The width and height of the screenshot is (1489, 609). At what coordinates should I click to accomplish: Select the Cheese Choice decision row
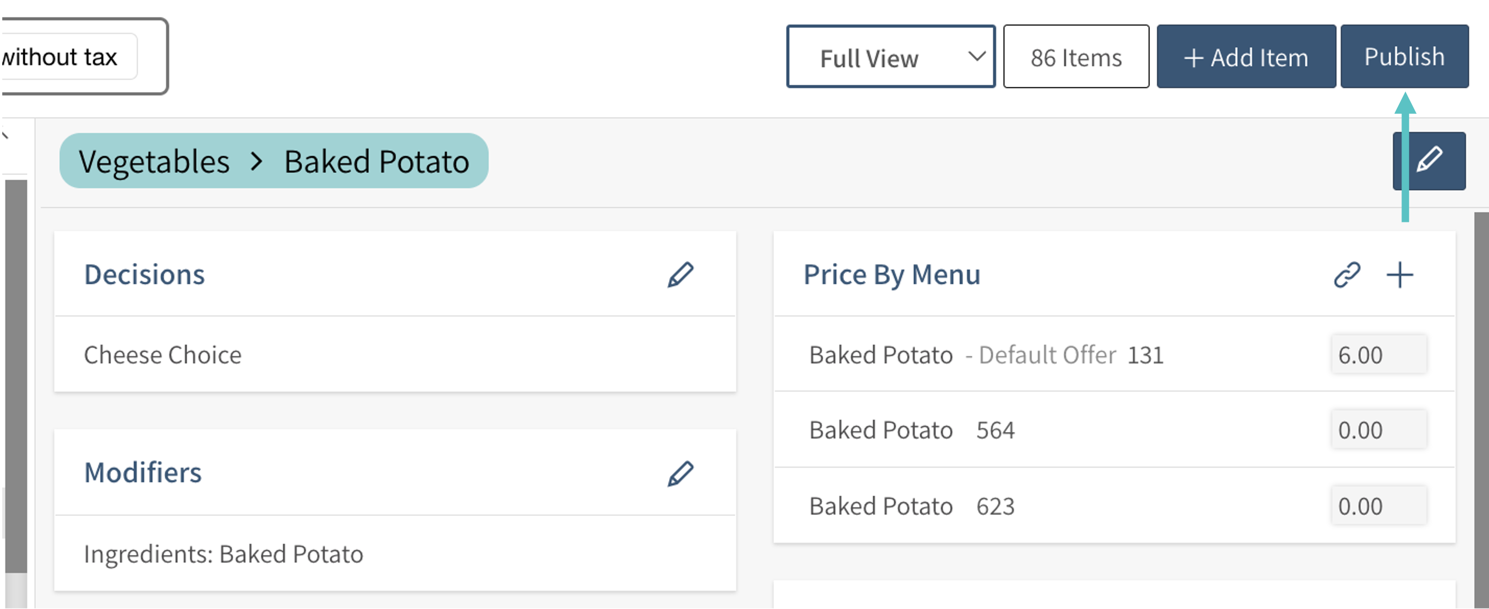click(x=163, y=354)
